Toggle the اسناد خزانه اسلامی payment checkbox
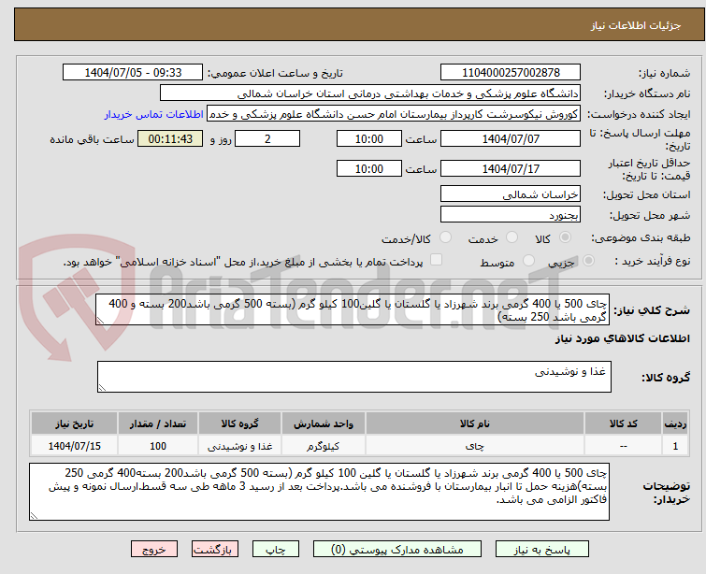 click(436, 260)
